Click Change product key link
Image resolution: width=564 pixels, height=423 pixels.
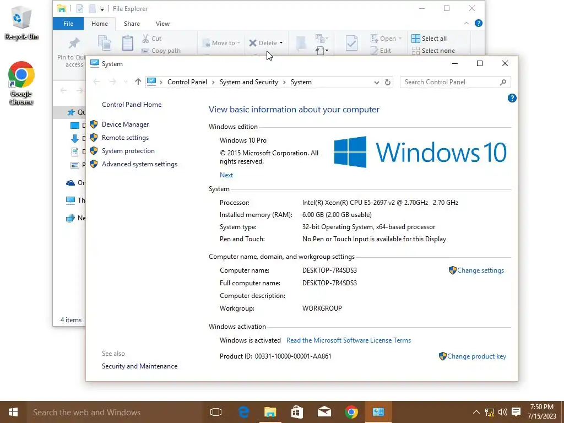[x=476, y=356]
